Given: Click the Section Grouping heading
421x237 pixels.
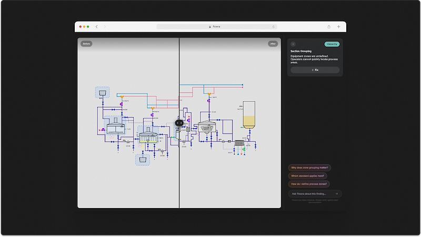Looking at the screenshot, I should point(301,51).
